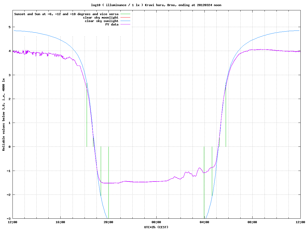
Task: Click the y-axis tick label -1
Action: coord(9,171)
